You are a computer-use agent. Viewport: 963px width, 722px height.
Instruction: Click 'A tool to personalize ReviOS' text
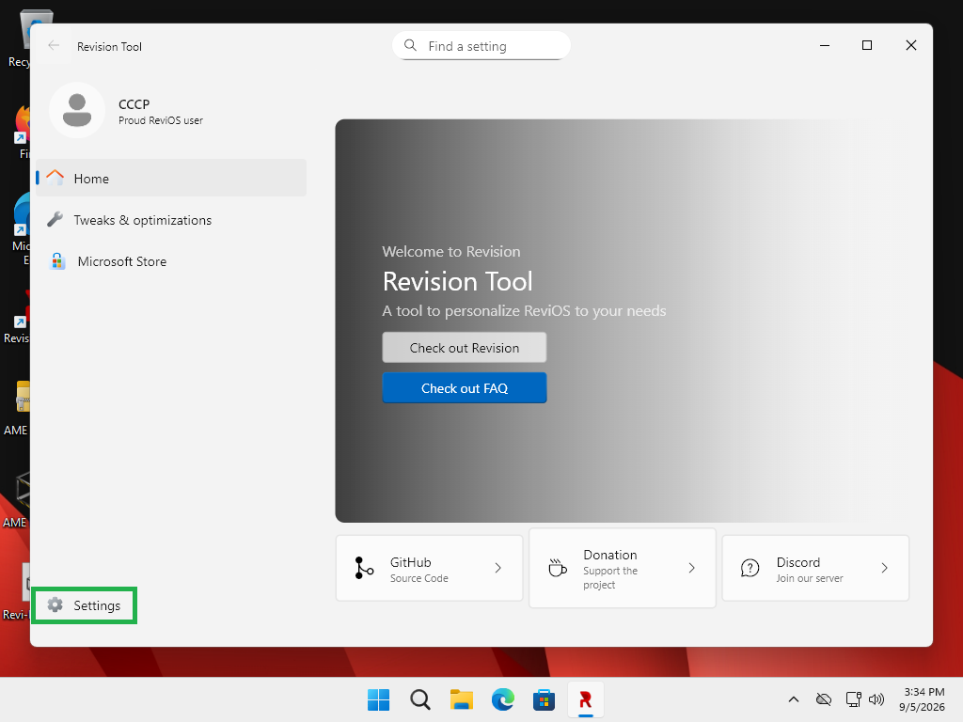click(x=524, y=310)
